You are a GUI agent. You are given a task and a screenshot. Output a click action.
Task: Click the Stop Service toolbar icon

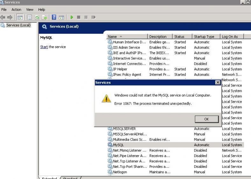(79, 17)
